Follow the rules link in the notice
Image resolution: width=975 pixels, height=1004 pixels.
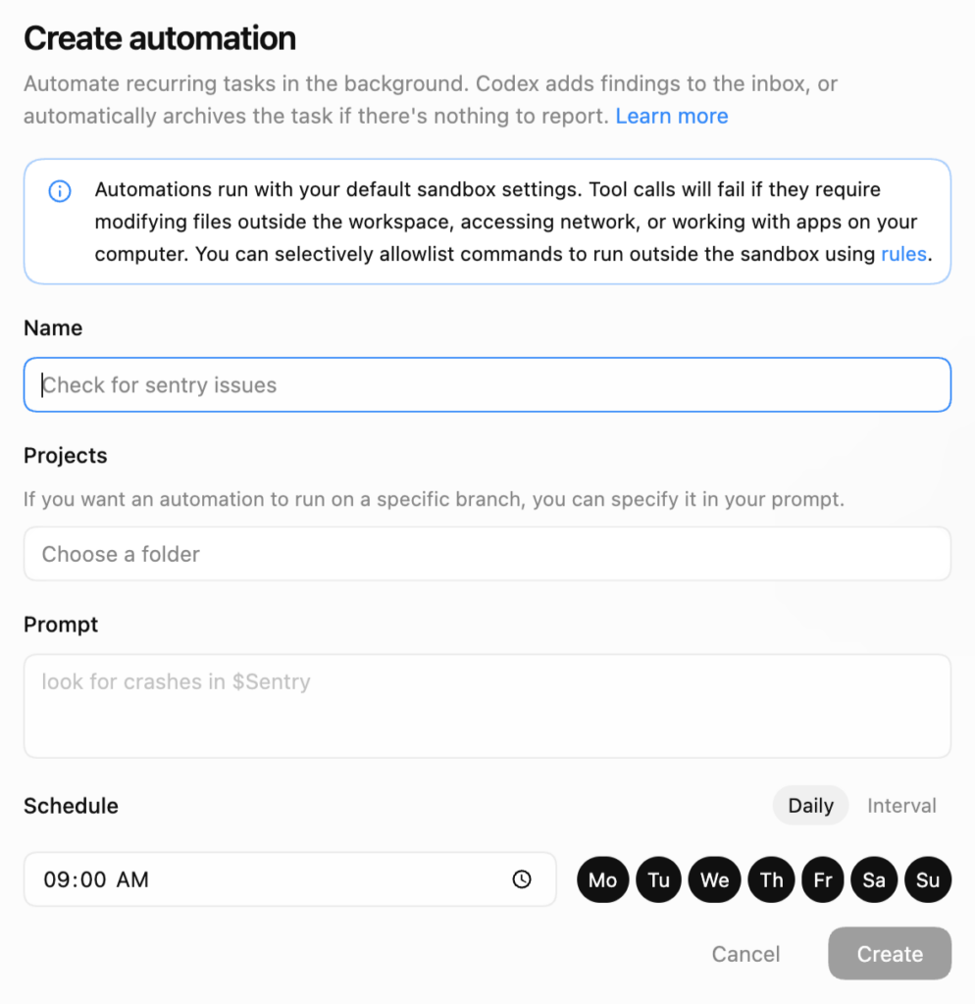pos(903,254)
